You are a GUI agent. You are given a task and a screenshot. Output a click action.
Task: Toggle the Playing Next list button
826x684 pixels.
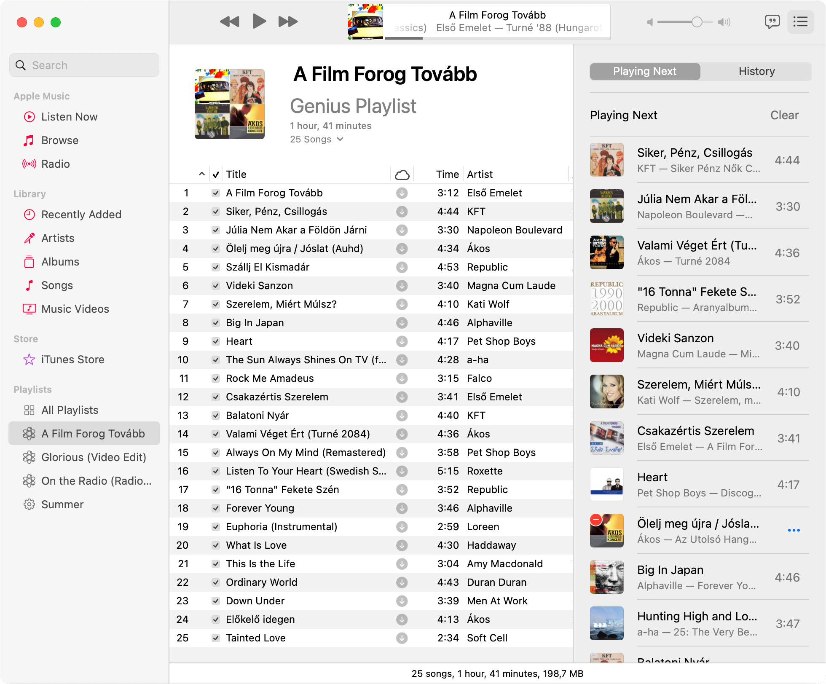pos(800,21)
